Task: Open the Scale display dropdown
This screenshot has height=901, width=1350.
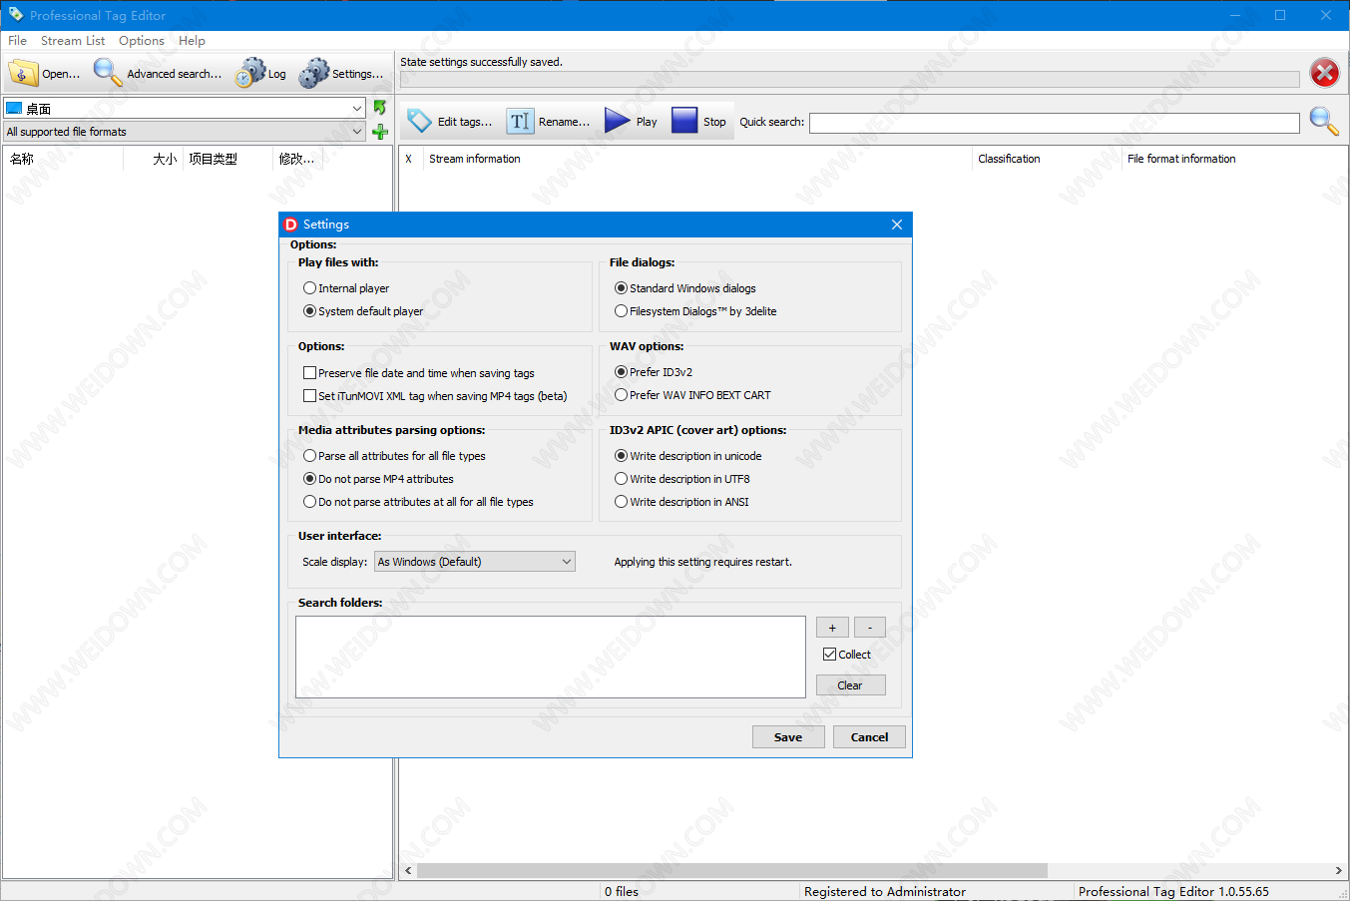Action: [x=474, y=562]
